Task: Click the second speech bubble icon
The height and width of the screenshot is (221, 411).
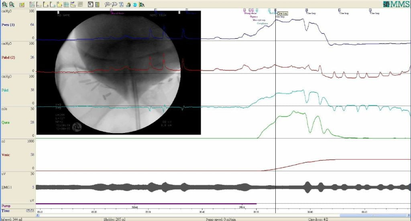Action: (114, 4)
